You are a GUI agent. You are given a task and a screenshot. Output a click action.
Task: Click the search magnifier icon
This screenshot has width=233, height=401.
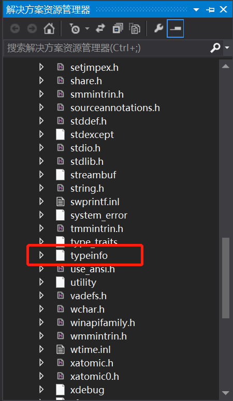tap(215, 48)
